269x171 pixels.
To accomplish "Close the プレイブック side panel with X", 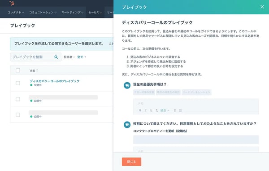I will pyautogui.click(x=262, y=7).
